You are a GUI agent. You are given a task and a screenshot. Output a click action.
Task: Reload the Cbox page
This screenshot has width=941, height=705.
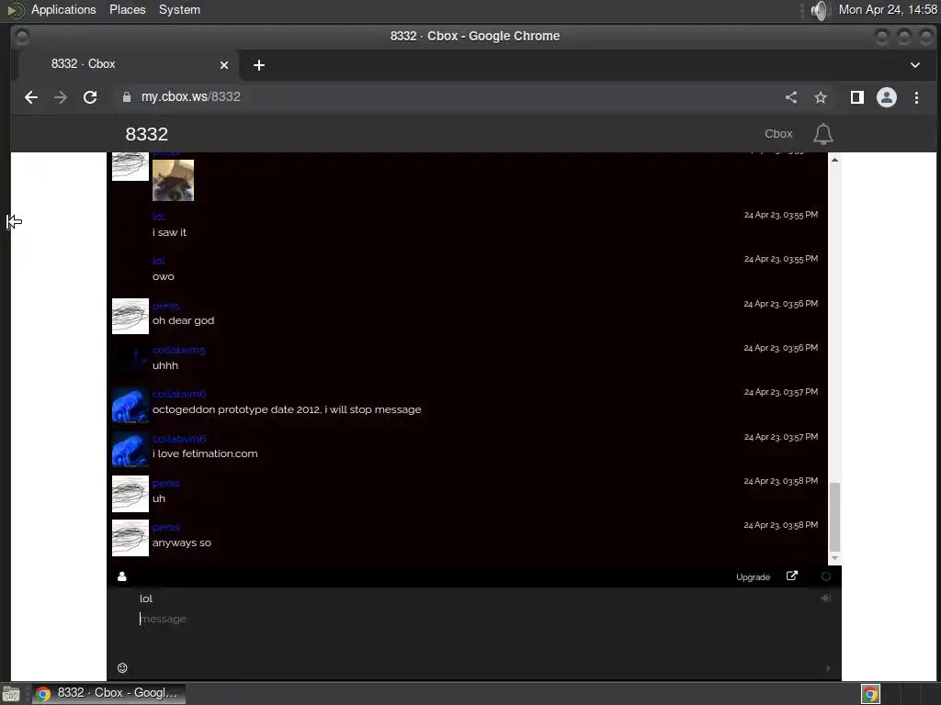coord(90,97)
